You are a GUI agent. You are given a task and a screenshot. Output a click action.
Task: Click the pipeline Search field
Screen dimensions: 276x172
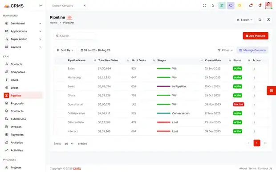(x=75, y=36)
